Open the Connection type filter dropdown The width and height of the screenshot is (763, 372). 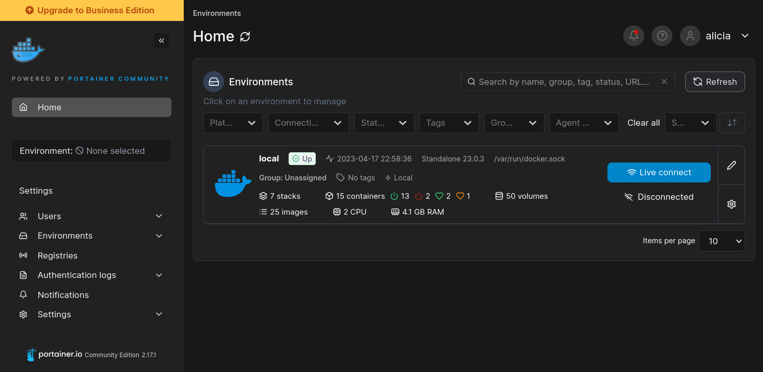[309, 123]
